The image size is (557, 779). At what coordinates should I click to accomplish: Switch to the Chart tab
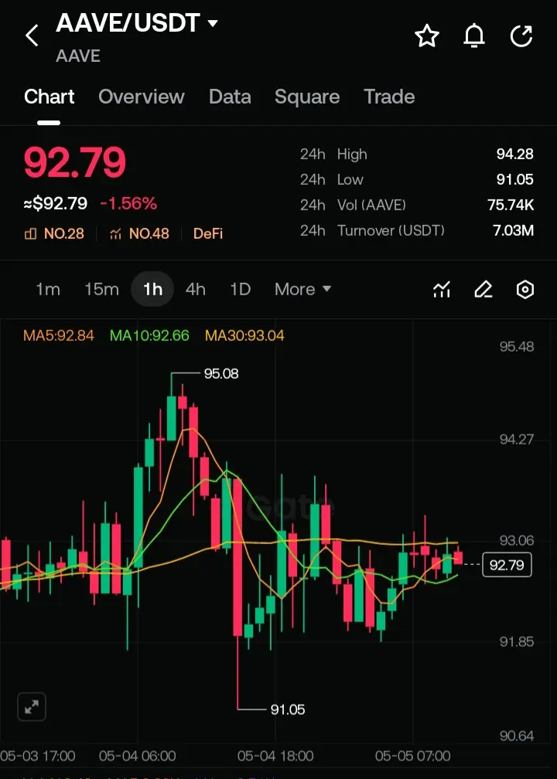pyautogui.click(x=50, y=97)
